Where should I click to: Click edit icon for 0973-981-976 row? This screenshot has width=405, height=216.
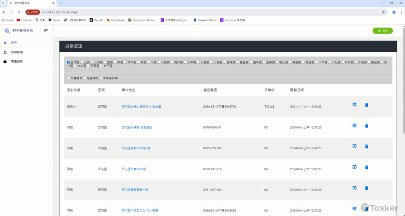click(x=354, y=167)
